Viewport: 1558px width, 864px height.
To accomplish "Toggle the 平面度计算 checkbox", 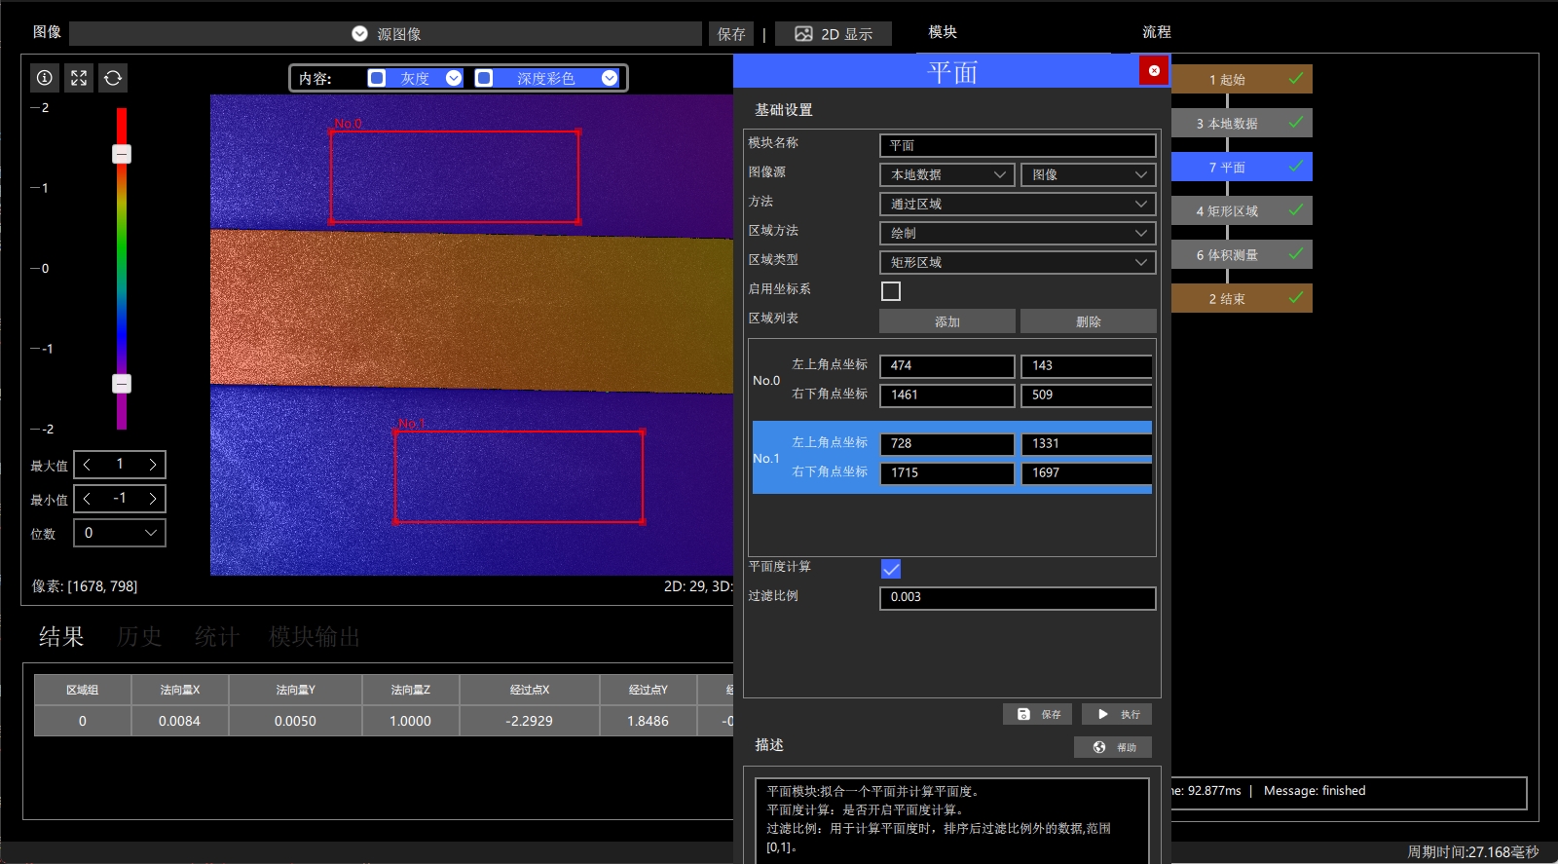I will click(891, 569).
